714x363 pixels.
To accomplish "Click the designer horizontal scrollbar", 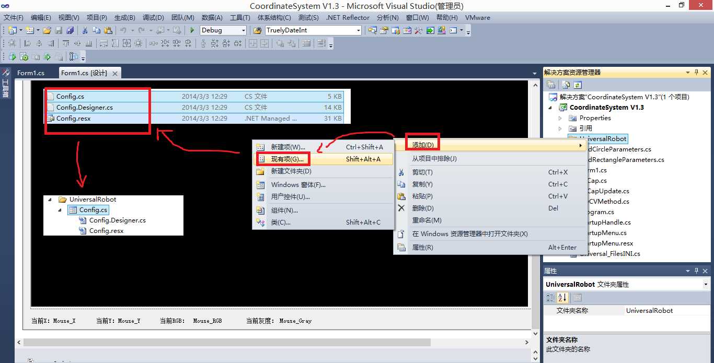I will [227, 343].
